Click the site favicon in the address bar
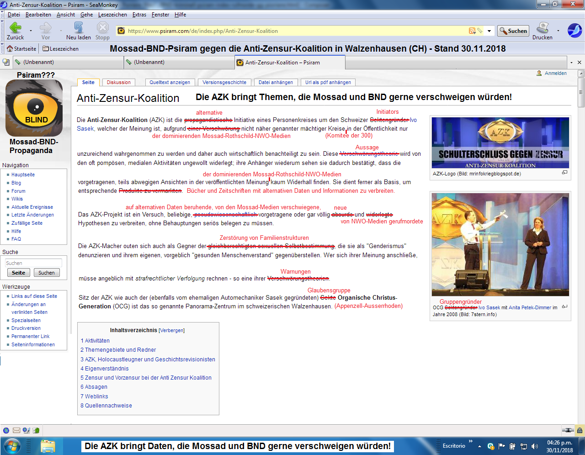The image size is (585, 455). tap(121, 31)
